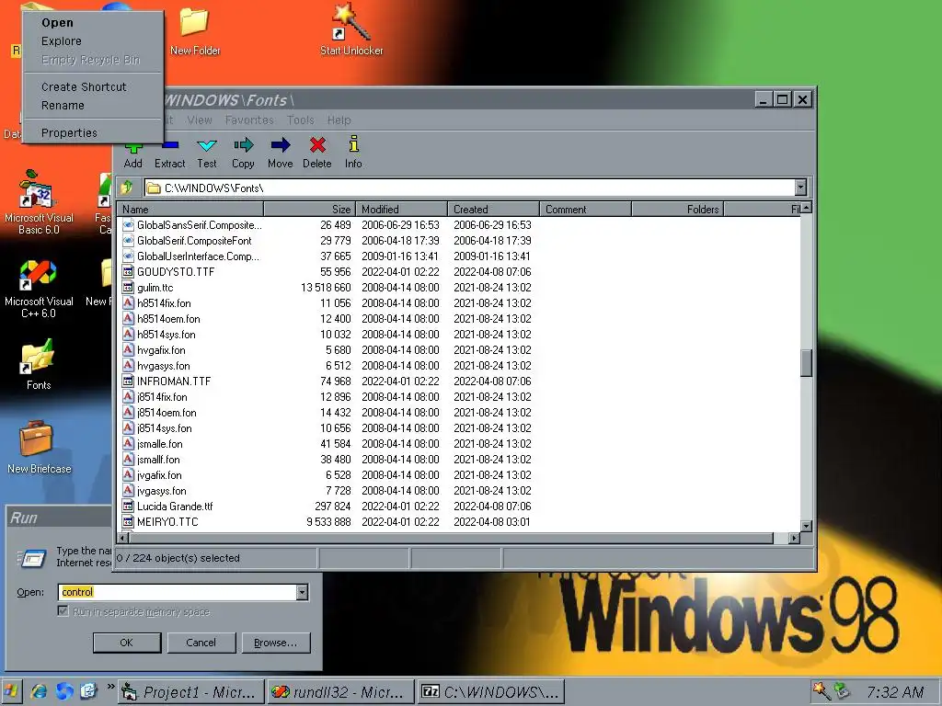Screen dimensions: 942x706
Task: Open Microsoft Visual Basic 6.0 desktop shortcut
Action: (39, 202)
